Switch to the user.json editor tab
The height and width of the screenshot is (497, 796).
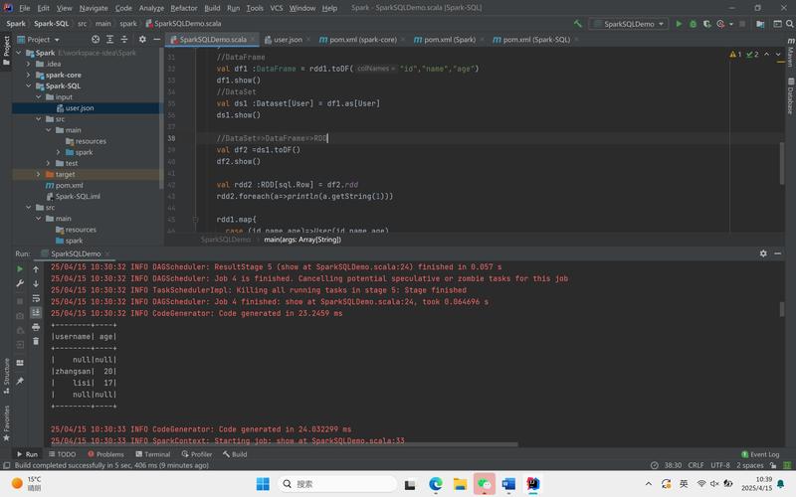coord(287,40)
